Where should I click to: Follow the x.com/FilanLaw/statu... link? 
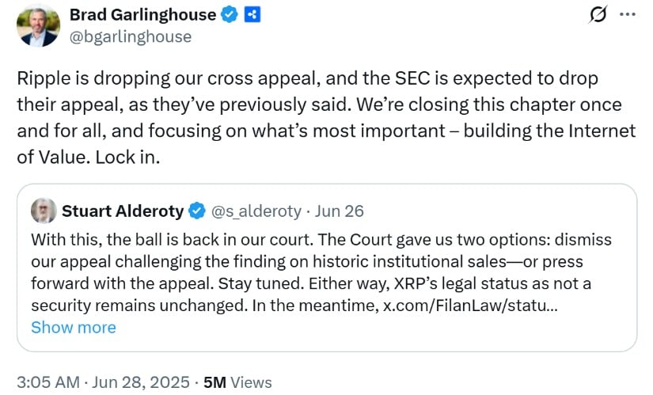coord(470,306)
